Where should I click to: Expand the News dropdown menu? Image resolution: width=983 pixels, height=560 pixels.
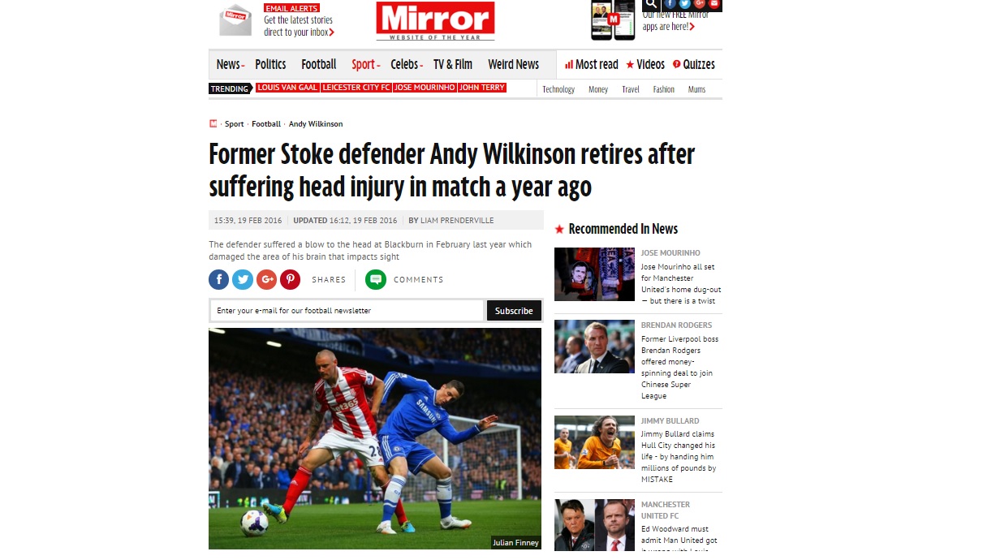(x=230, y=65)
